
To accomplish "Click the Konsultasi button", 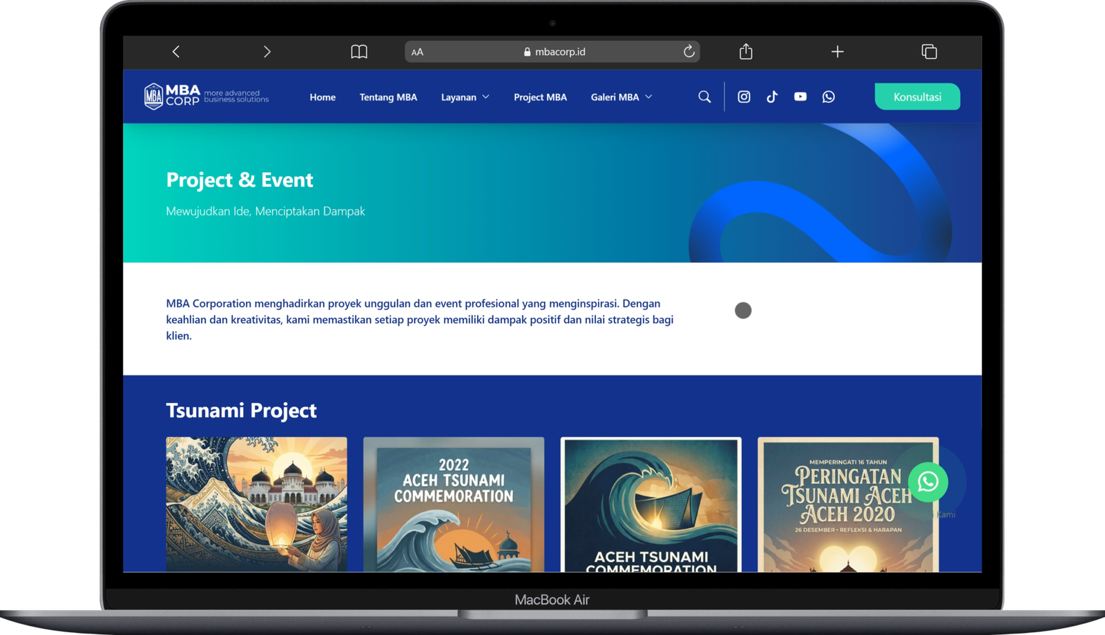I will tap(917, 97).
